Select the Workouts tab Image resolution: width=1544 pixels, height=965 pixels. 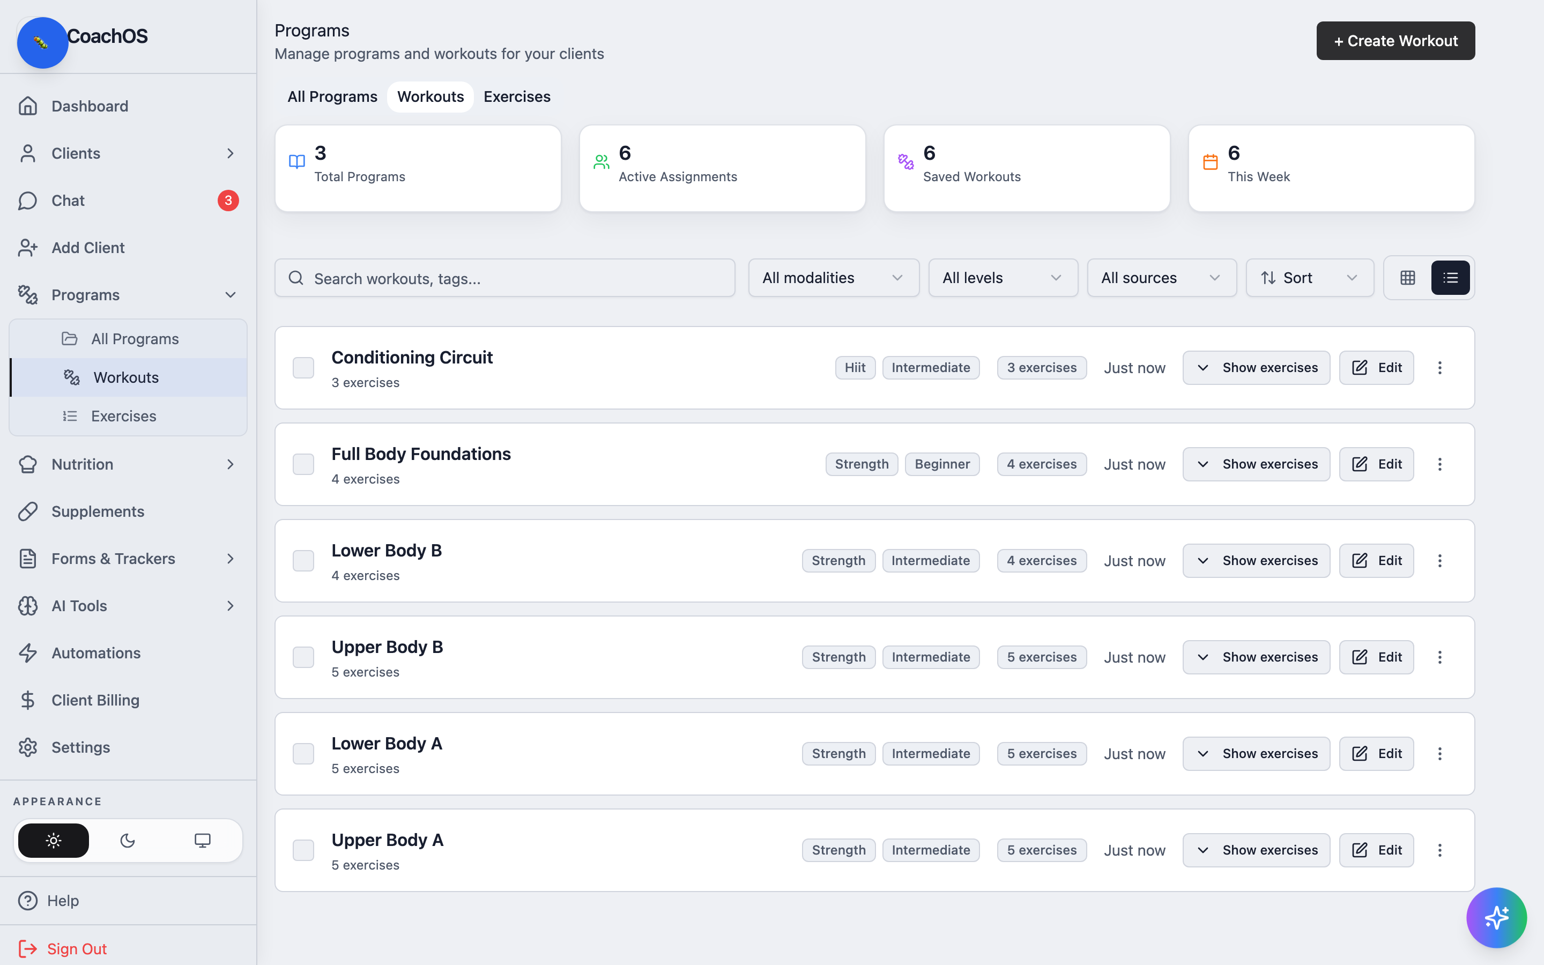coord(430,96)
